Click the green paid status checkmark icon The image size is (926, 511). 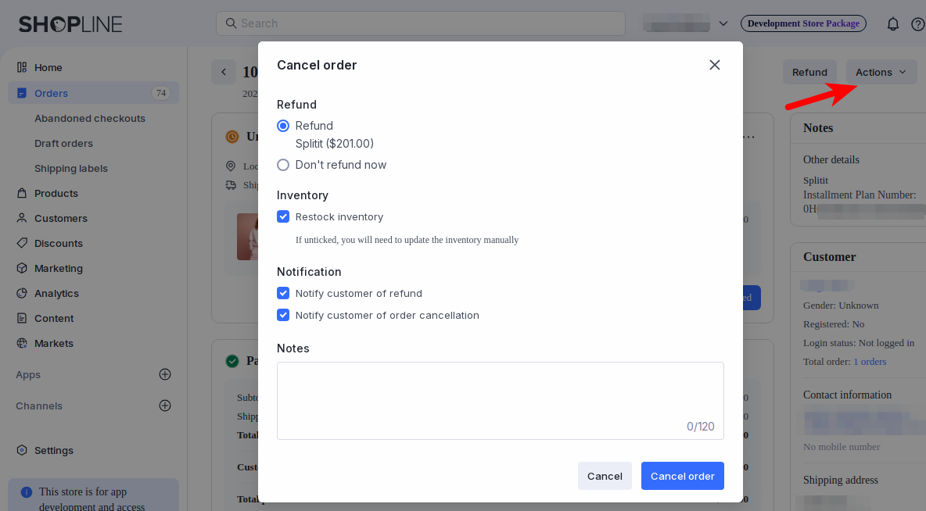[232, 361]
